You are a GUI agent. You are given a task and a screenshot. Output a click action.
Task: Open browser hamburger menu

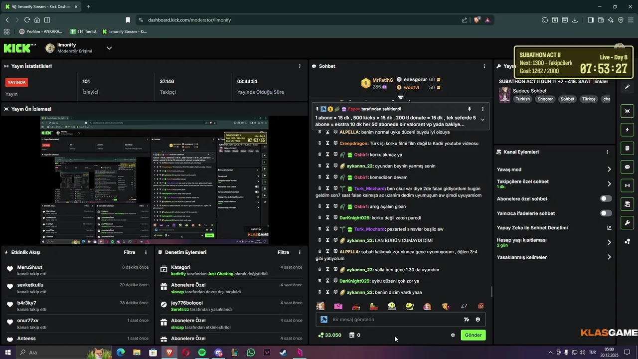coord(631,20)
